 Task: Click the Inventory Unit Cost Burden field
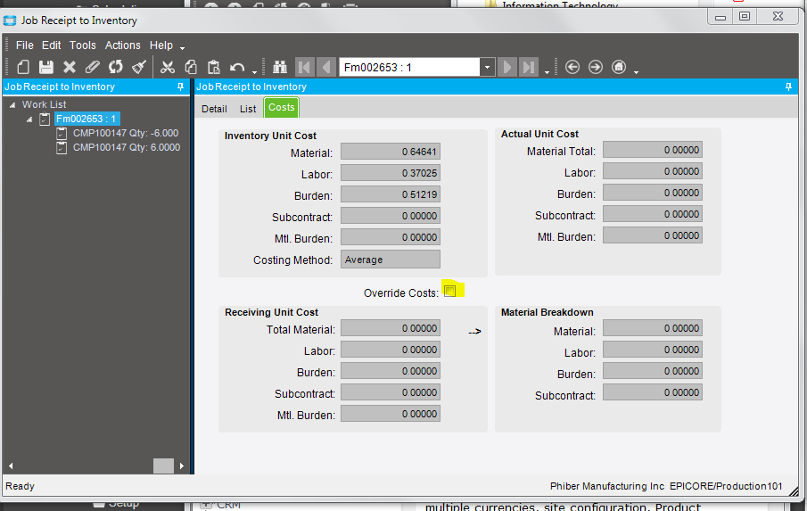pyautogui.click(x=390, y=194)
